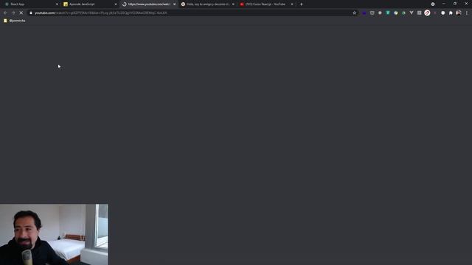Screen dimensions: 472x265
Task: Close the Curso React.js YouTube tab
Action: click(x=292, y=4)
